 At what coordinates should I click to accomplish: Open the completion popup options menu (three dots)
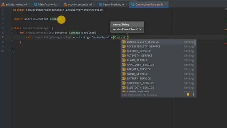(193, 95)
